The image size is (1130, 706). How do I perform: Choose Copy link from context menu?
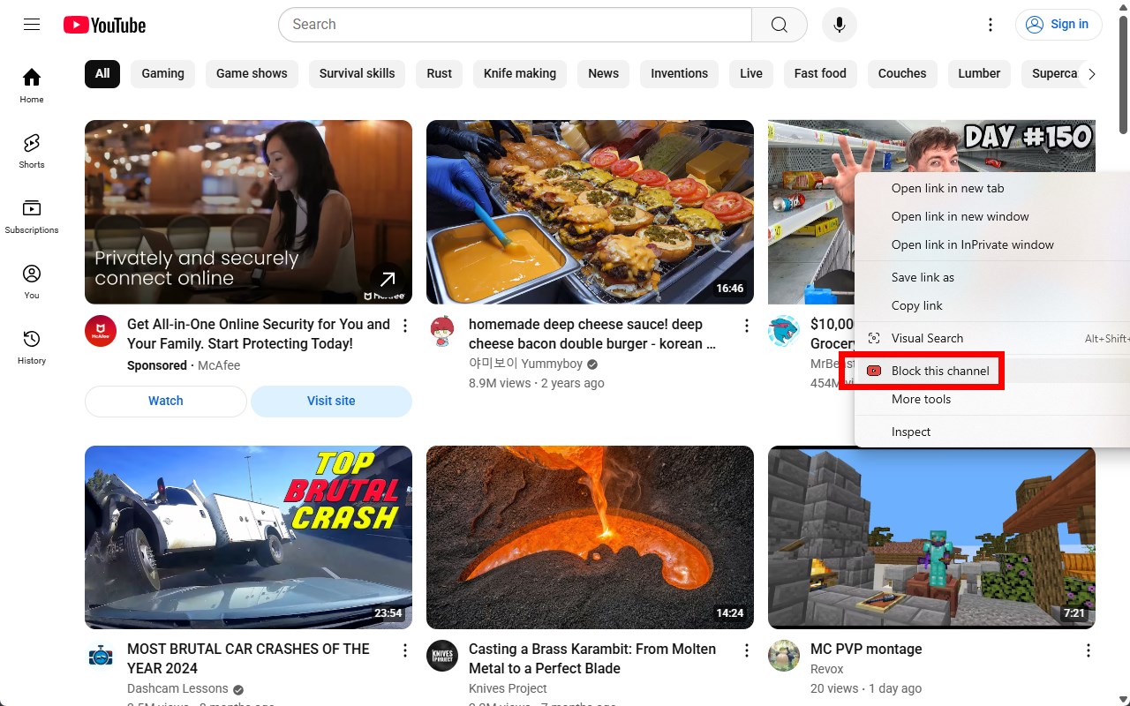click(992, 305)
